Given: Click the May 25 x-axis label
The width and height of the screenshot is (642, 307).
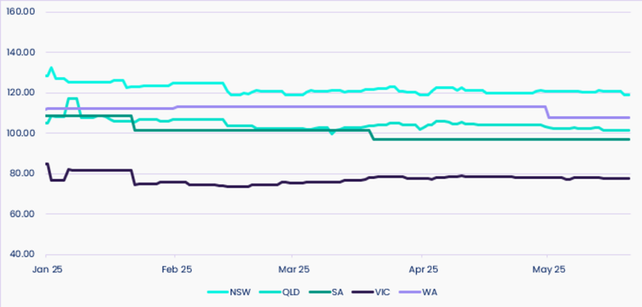Looking at the screenshot, I should [549, 270].
